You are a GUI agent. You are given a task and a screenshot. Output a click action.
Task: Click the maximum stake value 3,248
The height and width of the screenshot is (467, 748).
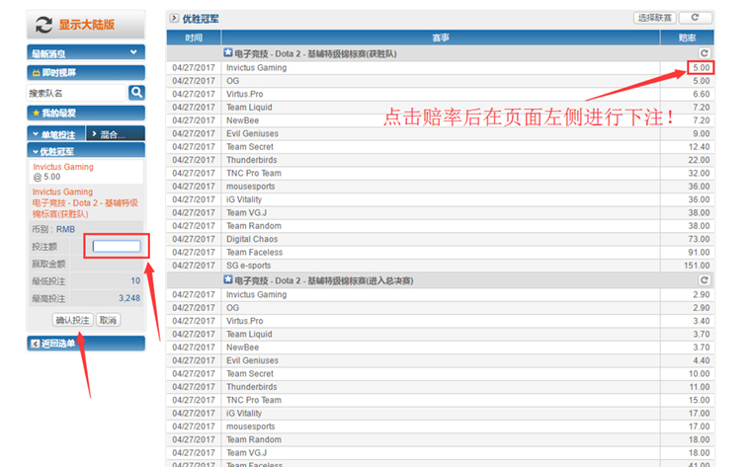(x=129, y=298)
